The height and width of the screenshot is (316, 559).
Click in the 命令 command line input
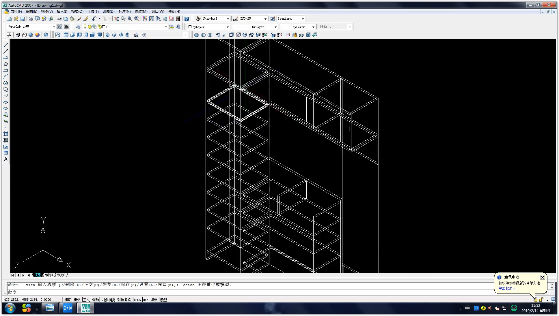pos(277,292)
